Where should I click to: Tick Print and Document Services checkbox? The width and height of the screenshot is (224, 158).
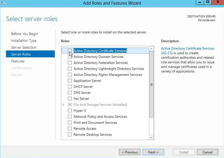tap(70, 123)
